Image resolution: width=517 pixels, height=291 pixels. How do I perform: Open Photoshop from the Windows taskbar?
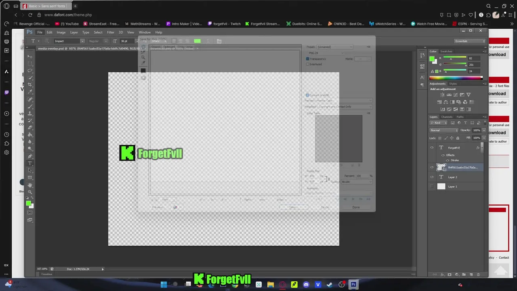click(x=353, y=285)
